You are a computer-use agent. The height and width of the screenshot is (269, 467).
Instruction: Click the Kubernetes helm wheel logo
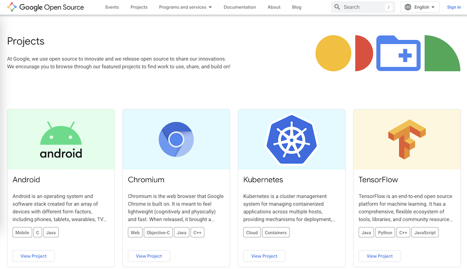tap(291, 140)
